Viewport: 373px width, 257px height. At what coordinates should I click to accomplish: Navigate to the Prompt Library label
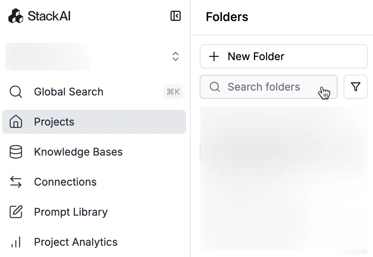pyautogui.click(x=71, y=212)
